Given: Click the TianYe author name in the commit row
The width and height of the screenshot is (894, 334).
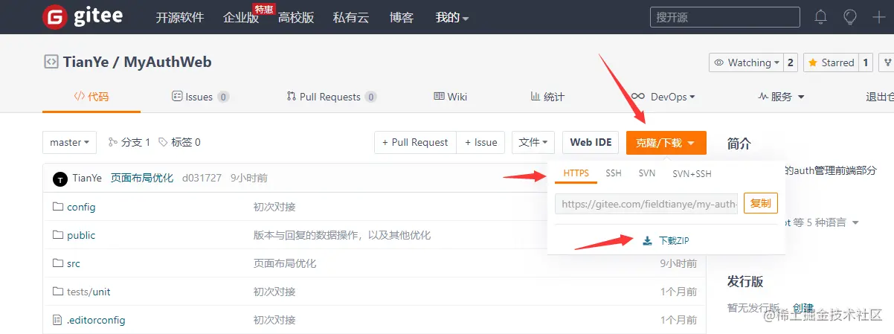Looking at the screenshot, I should pyautogui.click(x=87, y=178).
